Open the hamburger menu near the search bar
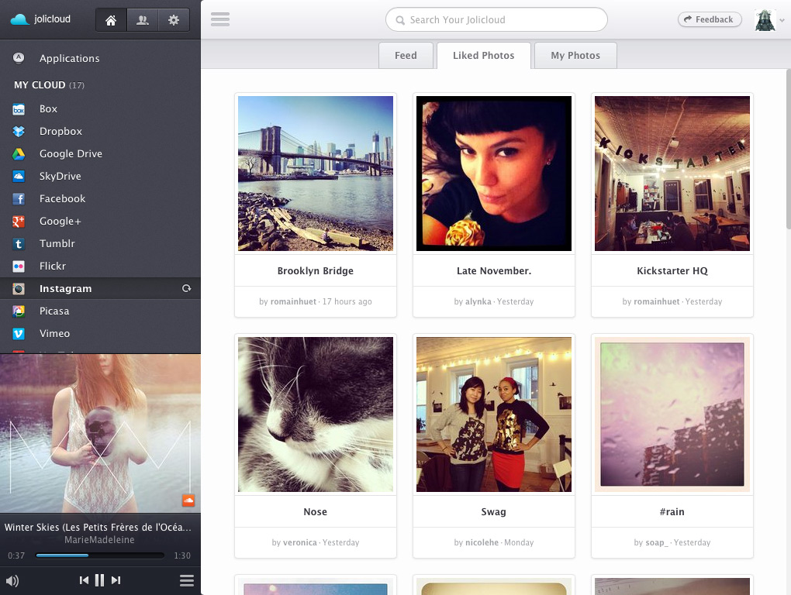This screenshot has height=595, width=791. [x=220, y=19]
